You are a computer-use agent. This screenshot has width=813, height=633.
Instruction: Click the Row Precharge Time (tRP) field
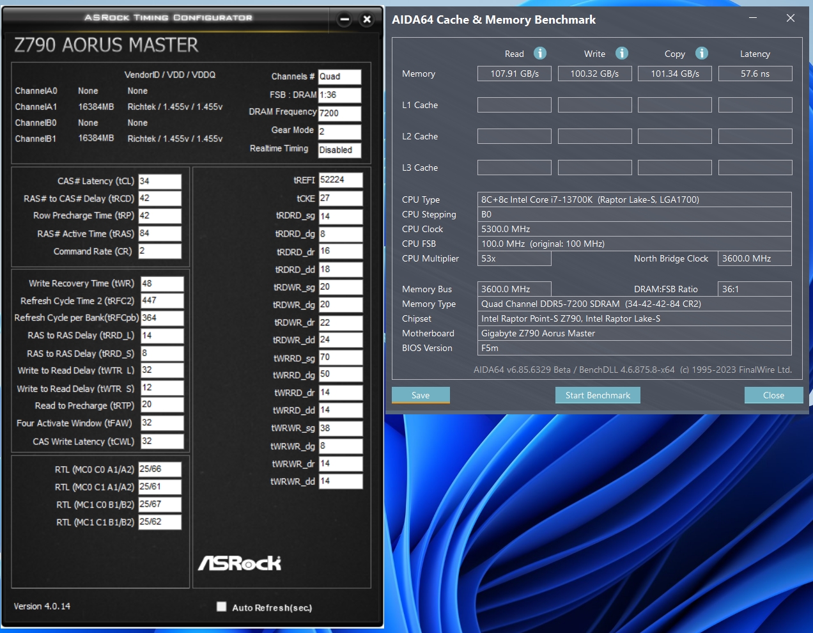click(x=160, y=215)
